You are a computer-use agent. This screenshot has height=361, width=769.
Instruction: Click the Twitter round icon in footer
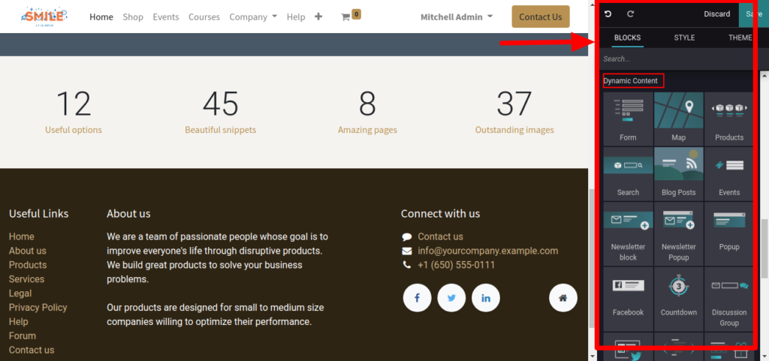(451, 298)
